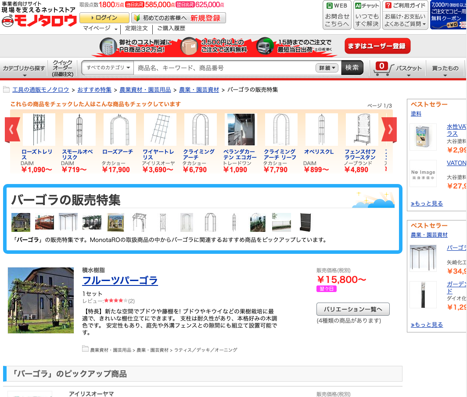
Task: Click the 塗料 bestseller category link
Action: [x=416, y=114]
